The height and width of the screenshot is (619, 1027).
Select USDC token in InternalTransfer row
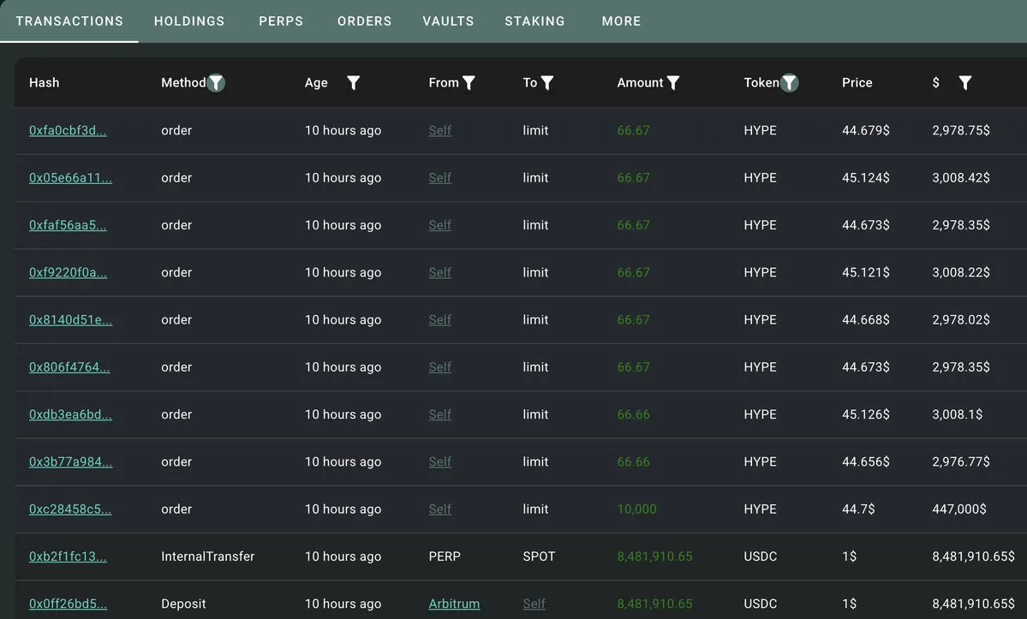(x=760, y=557)
